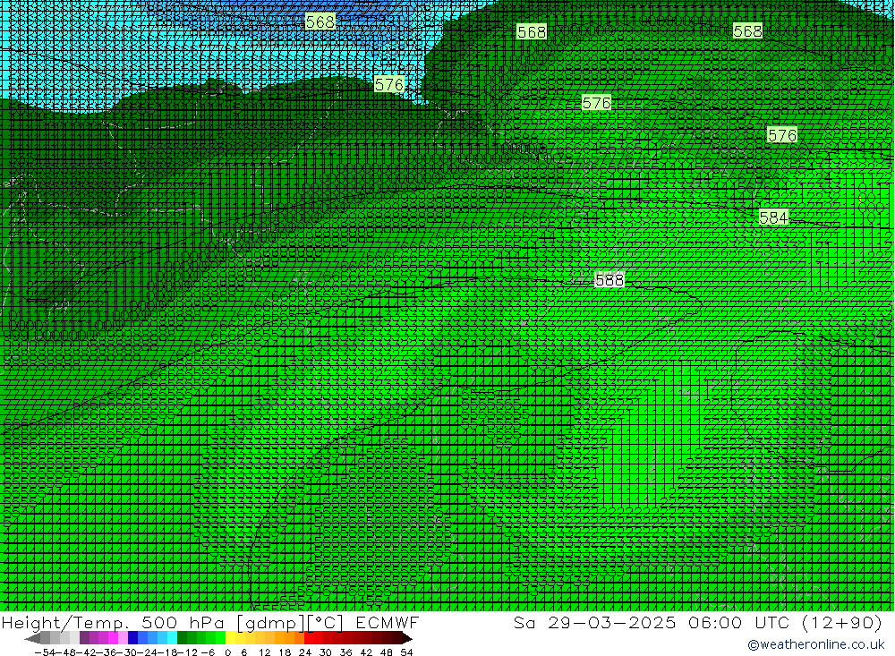Click the 588 contour height label

[x=609, y=280]
